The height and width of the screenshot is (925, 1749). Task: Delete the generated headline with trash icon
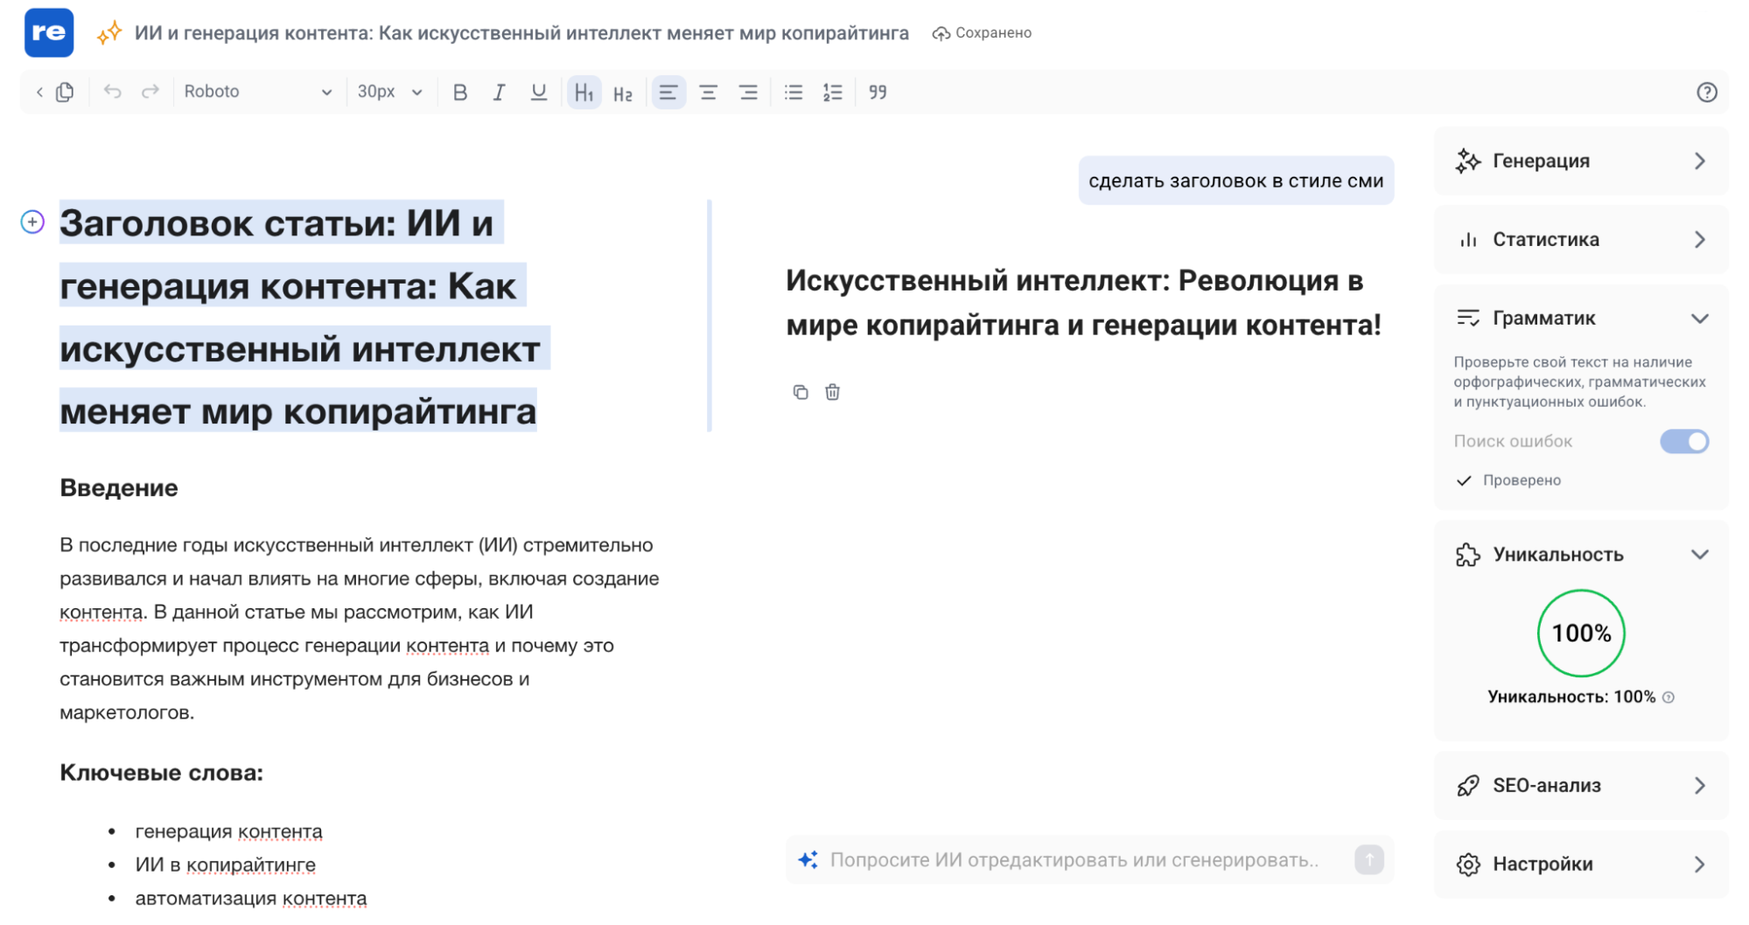(832, 392)
